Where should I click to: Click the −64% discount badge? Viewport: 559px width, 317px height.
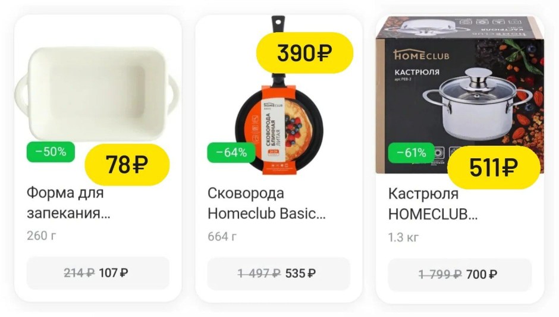tap(231, 153)
